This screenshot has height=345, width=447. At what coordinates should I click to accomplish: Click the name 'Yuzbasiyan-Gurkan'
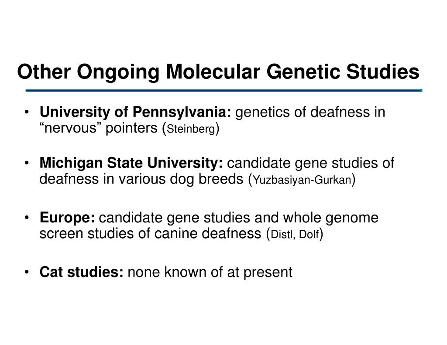(302, 180)
